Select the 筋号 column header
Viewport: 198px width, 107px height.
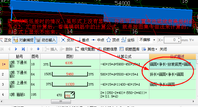click(20, 56)
